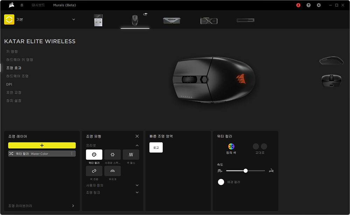Select the front view mouse thumbnail
The image size is (350, 215).
pyautogui.click(x=331, y=81)
